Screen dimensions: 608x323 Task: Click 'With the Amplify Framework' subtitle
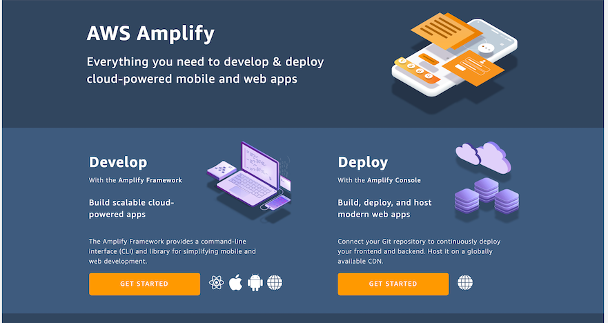pos(135,180)
